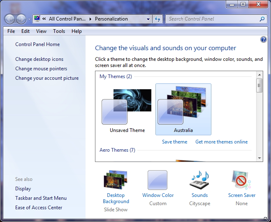The image size is (271, 222).
Task: Open Taskbar and Start Menu link
Action: pyautogui.click(x=41, y=198)
